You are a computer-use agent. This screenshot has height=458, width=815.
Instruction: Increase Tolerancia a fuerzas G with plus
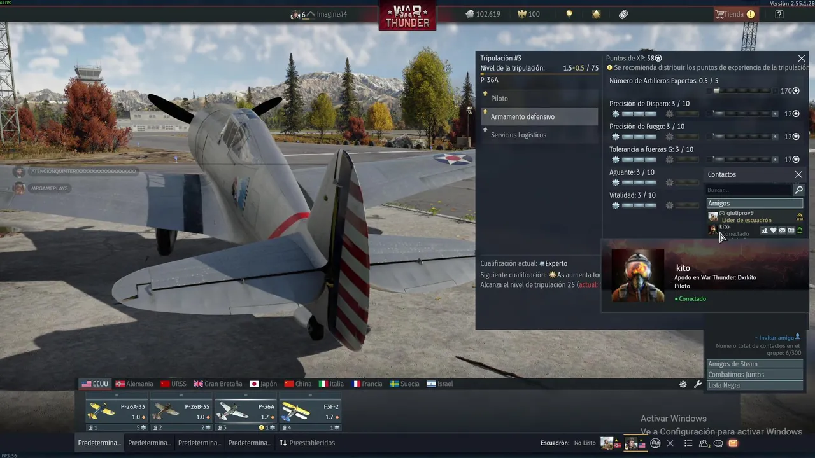pos(775,160)
